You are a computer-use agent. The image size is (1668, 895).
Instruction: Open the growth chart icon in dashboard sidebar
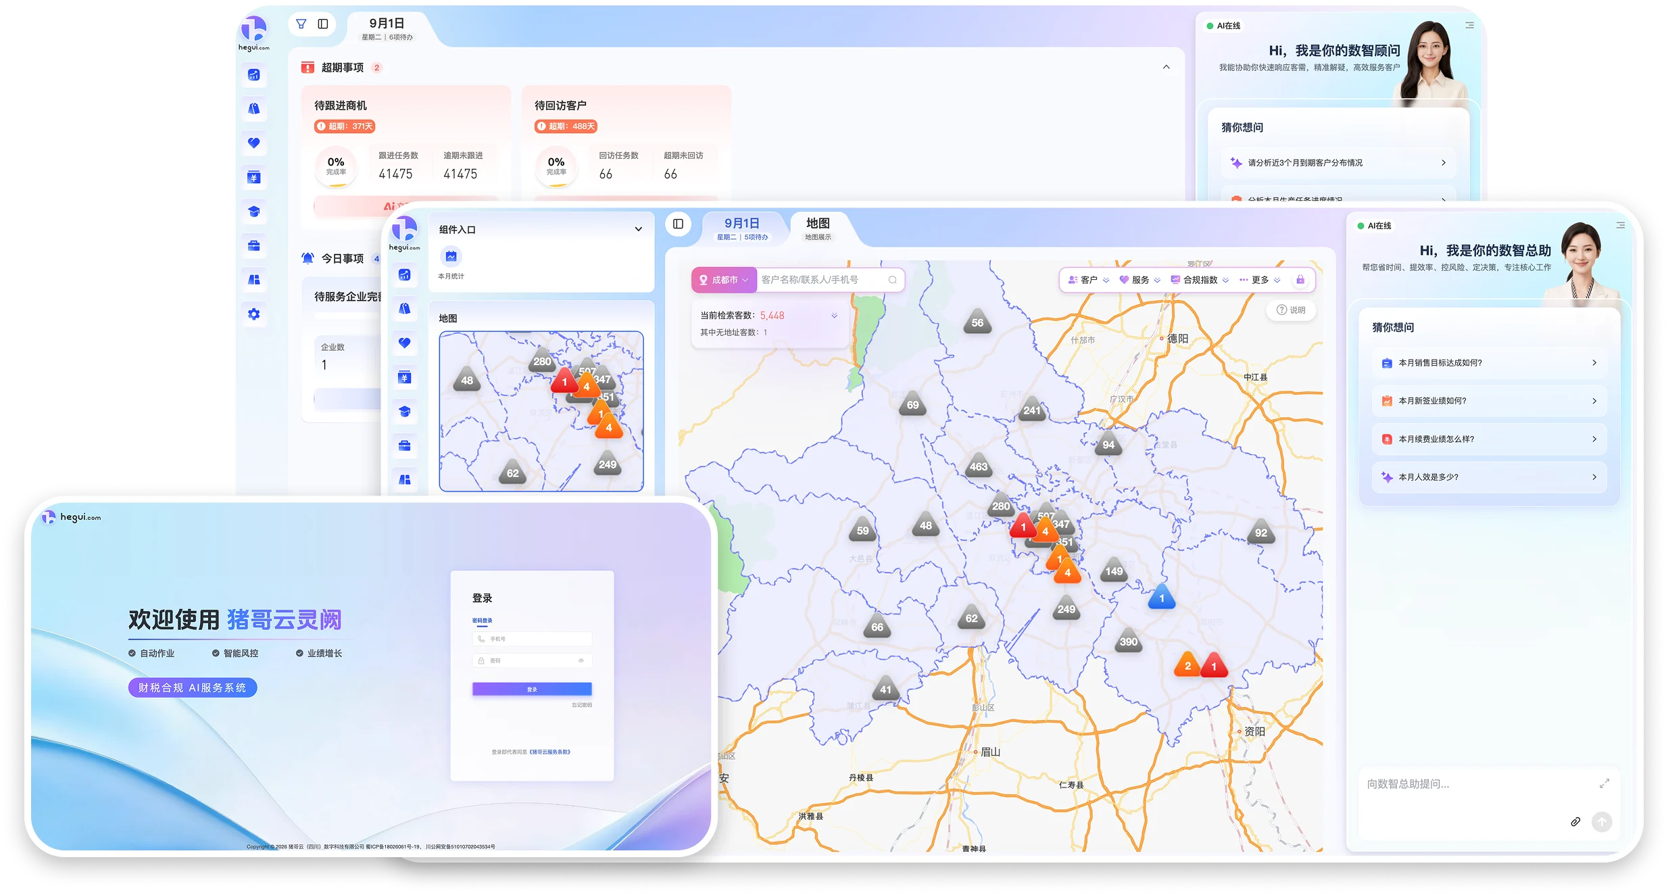(x=254, y=75)
